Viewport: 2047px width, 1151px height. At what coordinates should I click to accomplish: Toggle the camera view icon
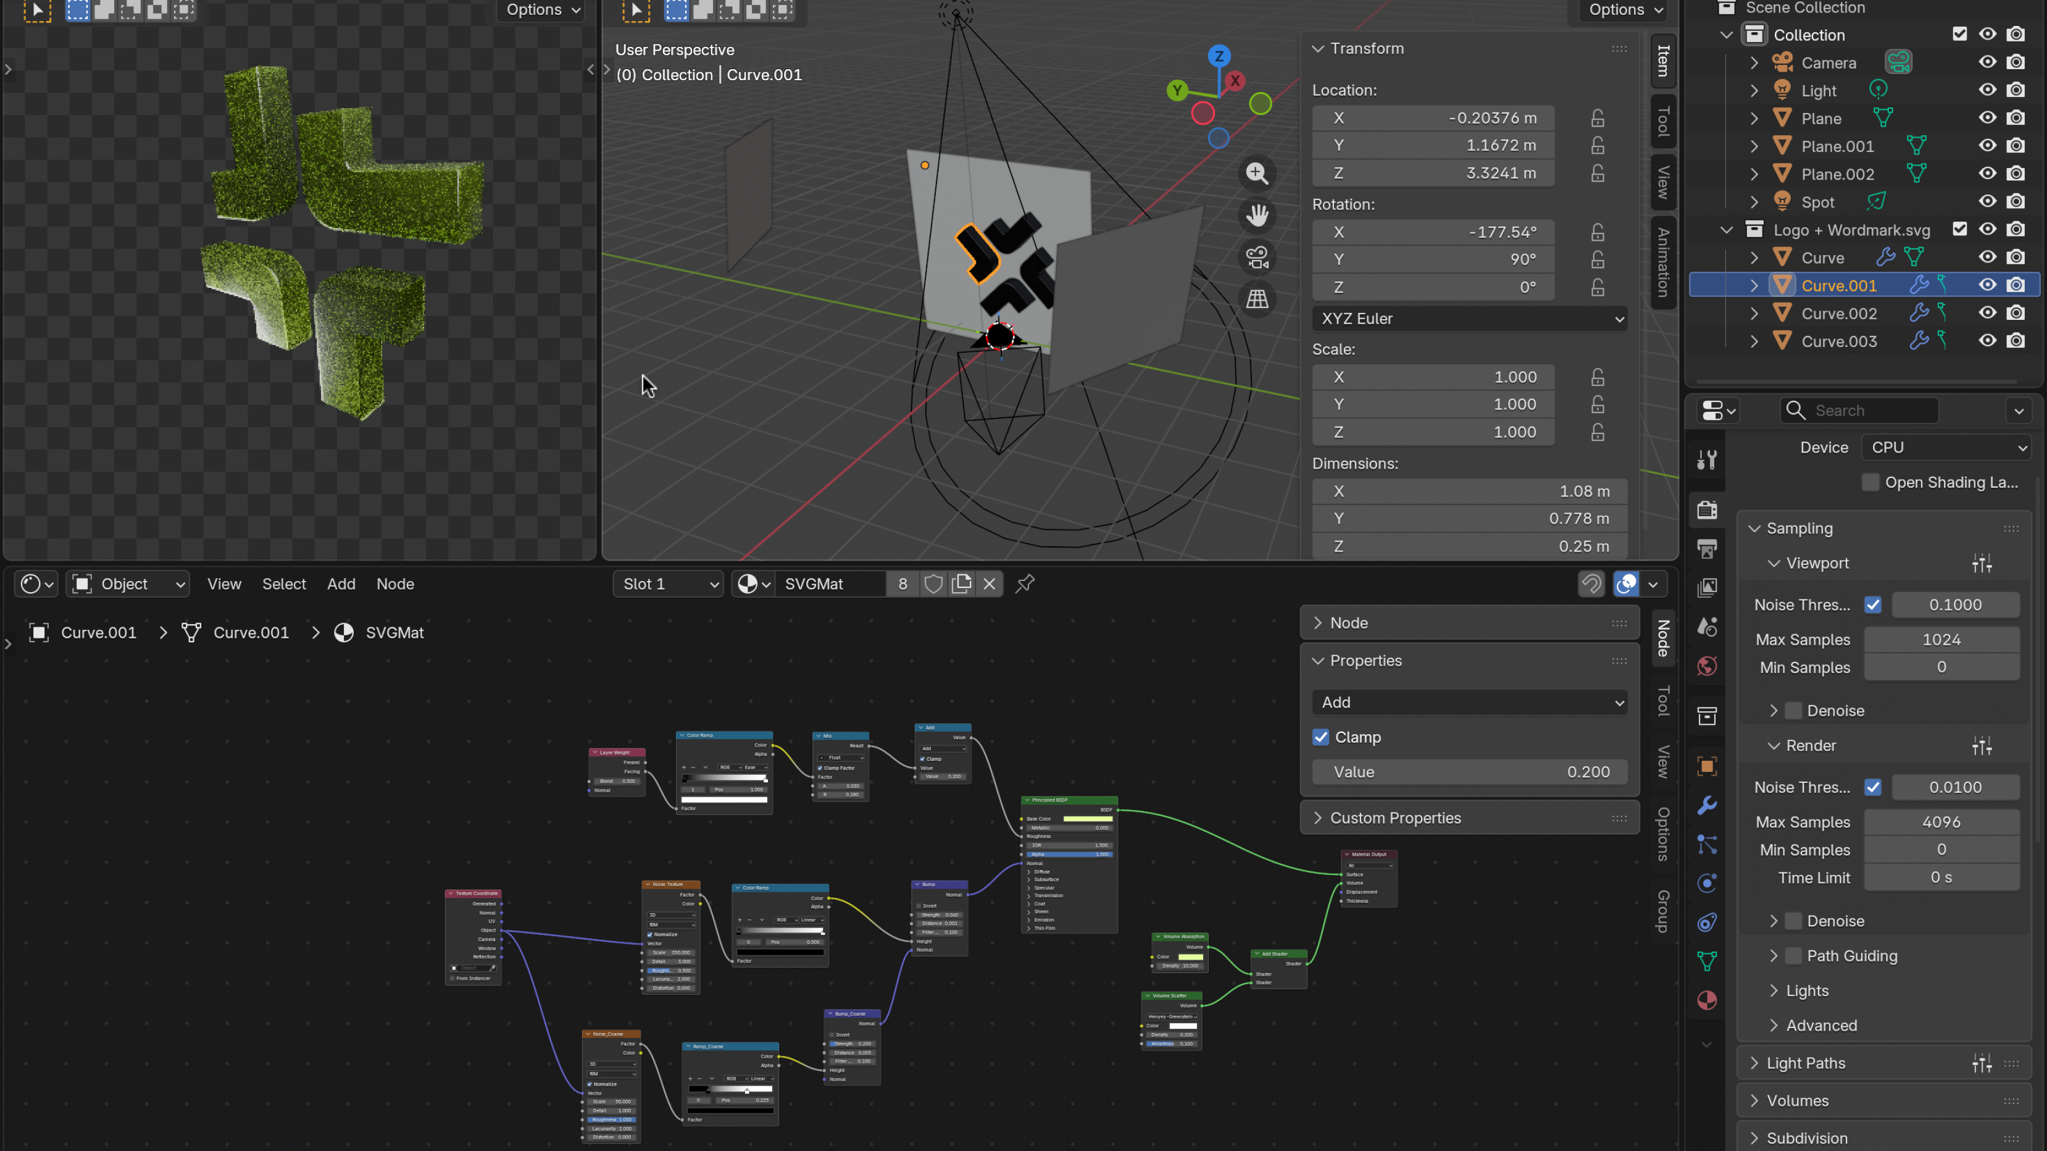1256,257
